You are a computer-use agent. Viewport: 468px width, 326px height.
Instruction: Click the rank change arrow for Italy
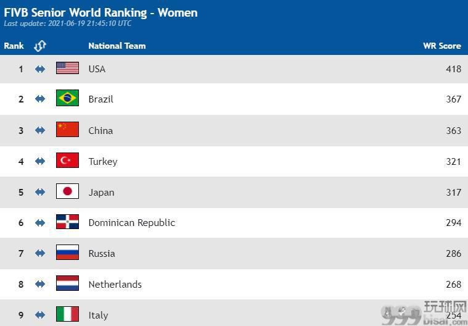coord(40,315)
